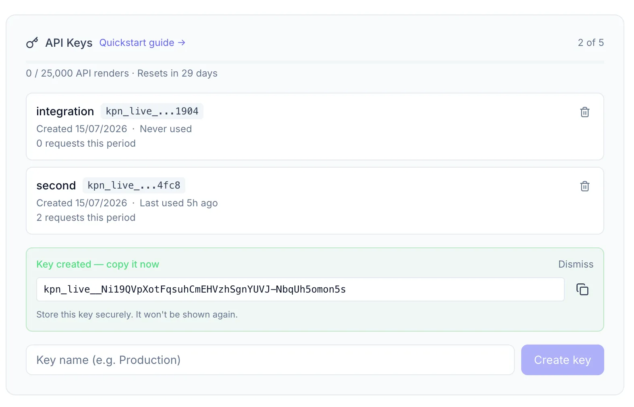
Task: Delete the second API key
Action: (584, 186)
